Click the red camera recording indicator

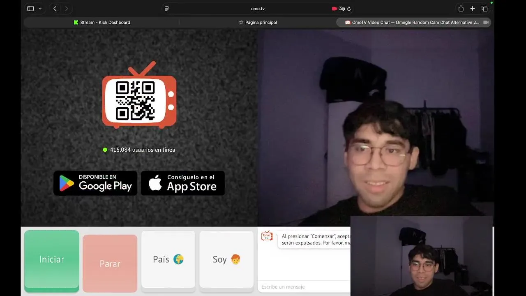click(335, 9)
